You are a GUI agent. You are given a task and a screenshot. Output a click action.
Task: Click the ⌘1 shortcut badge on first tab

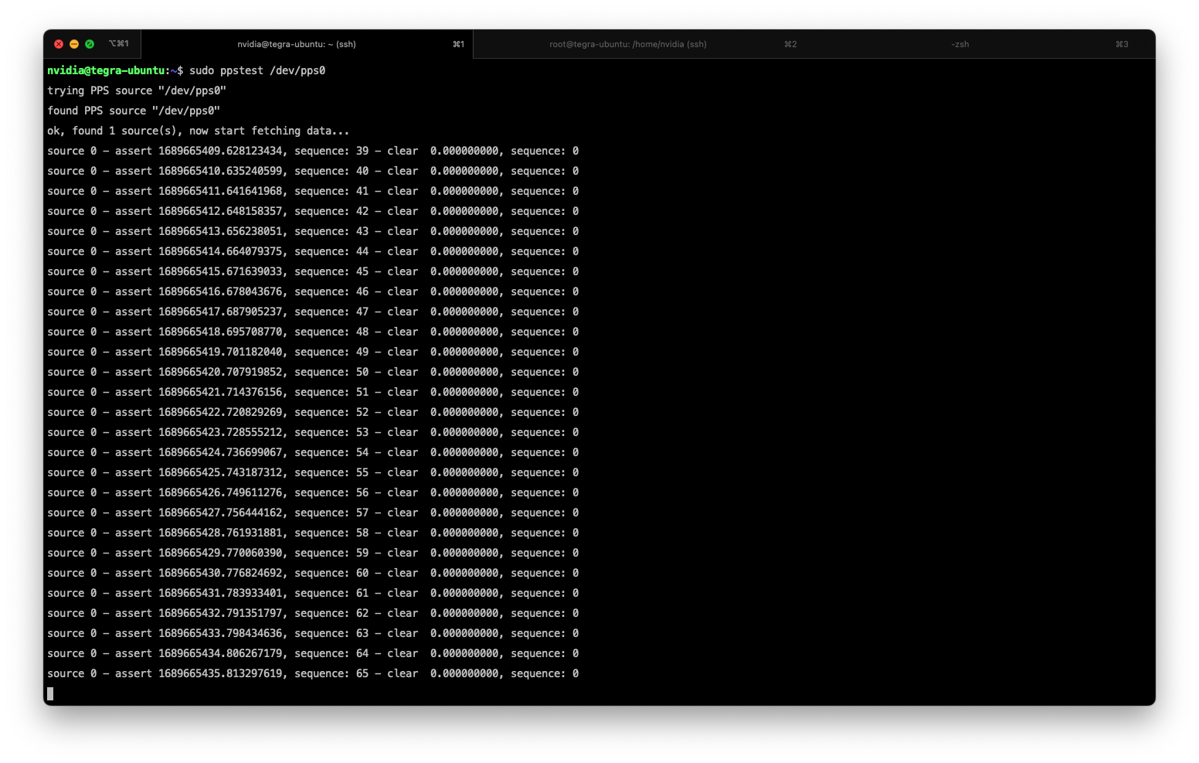[x=458, y=44]
